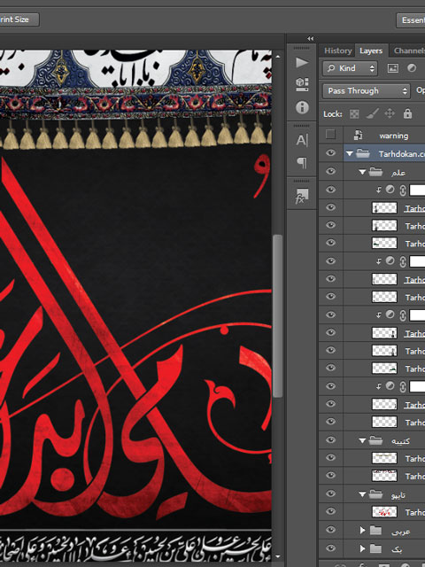Click the double-arrow collapse panels icon
Viewport: 425px width, 567px height.
pos(311,38)
